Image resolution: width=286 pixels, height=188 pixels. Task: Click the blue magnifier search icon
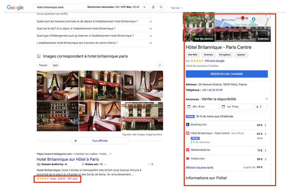161,7
